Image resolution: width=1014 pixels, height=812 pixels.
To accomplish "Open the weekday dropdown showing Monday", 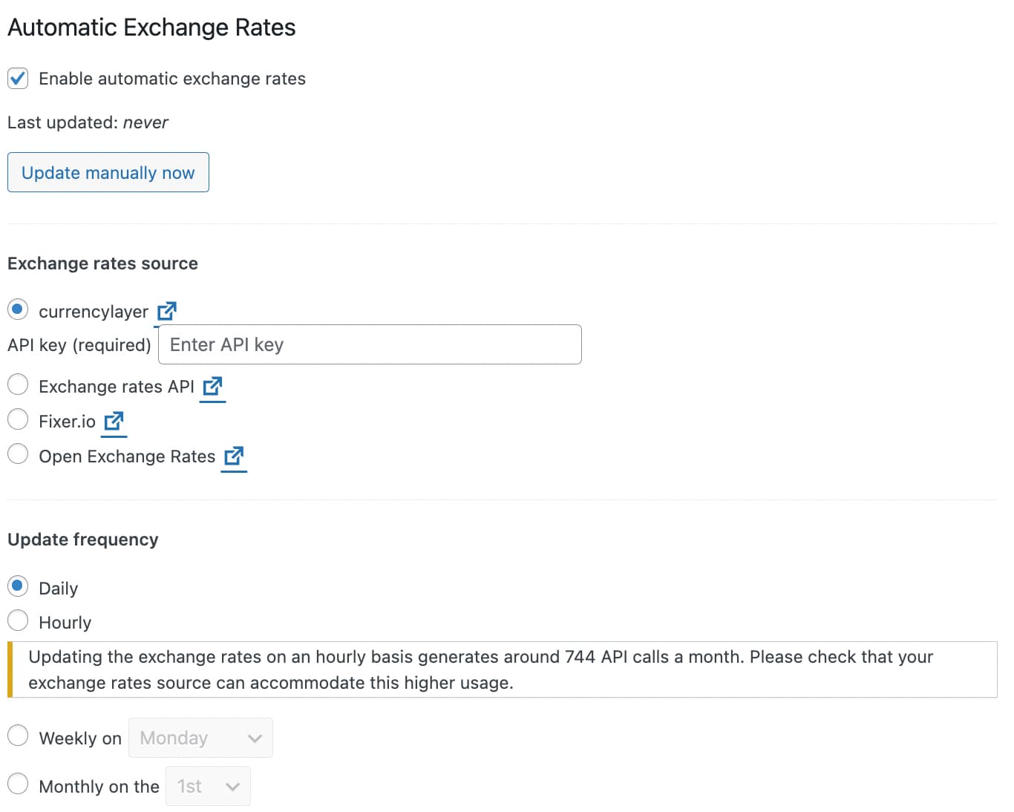I will pyautogui.click(x=200, y=738).
